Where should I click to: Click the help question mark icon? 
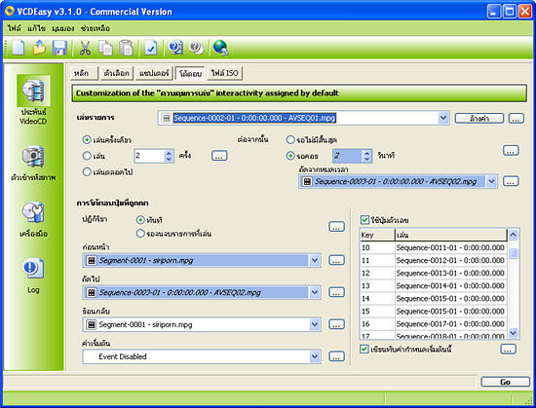click(175, 48)
